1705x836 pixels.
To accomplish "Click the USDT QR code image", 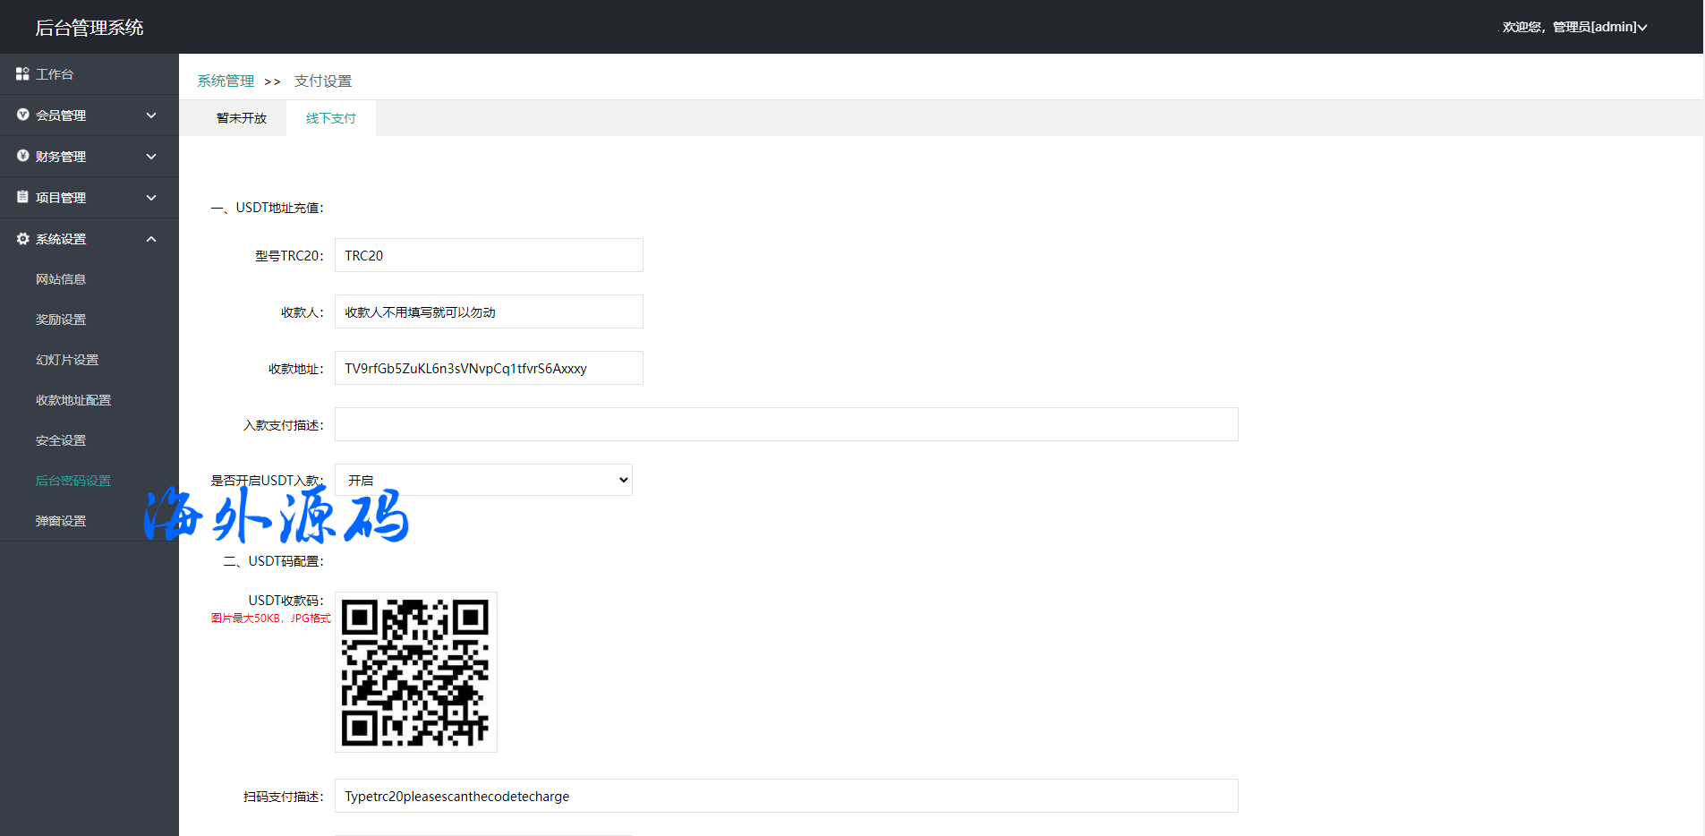I will [x=415, y=672].
